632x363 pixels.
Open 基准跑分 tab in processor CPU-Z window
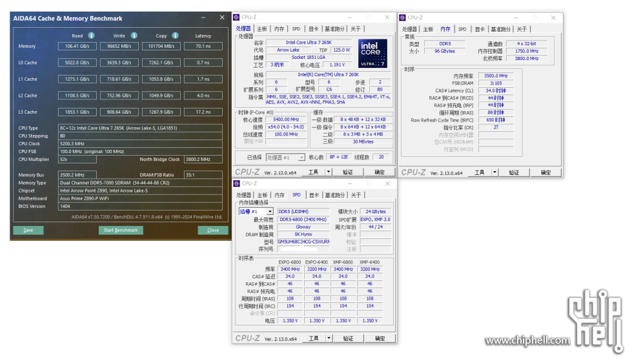334,29
